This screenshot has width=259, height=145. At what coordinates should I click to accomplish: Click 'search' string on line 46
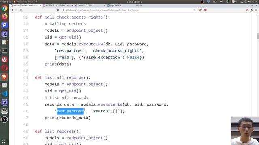pos(100,111)
